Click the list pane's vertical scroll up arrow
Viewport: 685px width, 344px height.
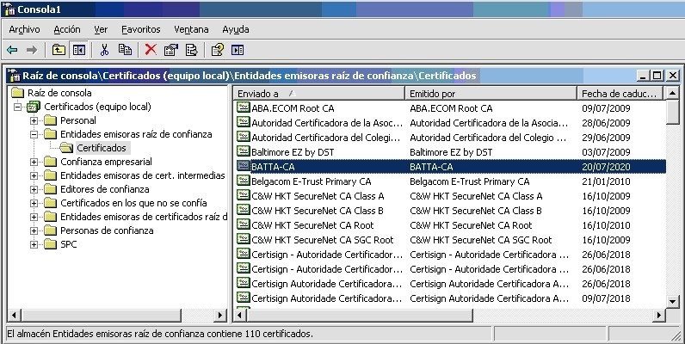(672, 93)
